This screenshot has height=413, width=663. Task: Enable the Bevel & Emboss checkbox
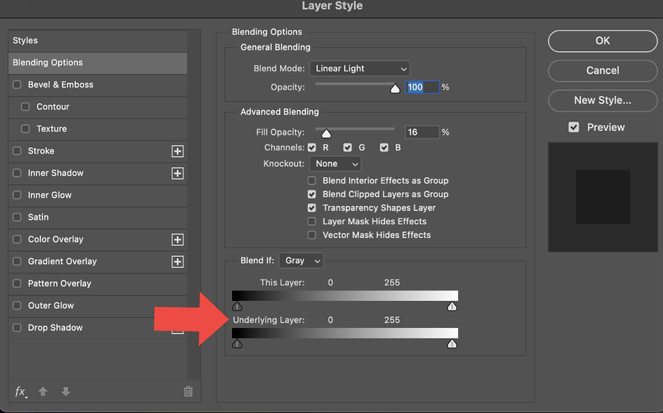[17, 85]
